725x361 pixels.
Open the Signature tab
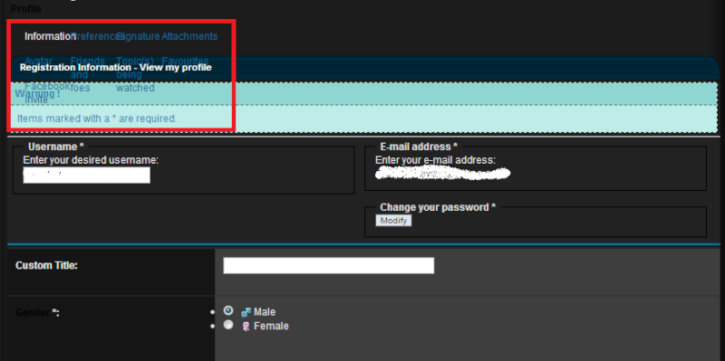[x=139, y=36]
